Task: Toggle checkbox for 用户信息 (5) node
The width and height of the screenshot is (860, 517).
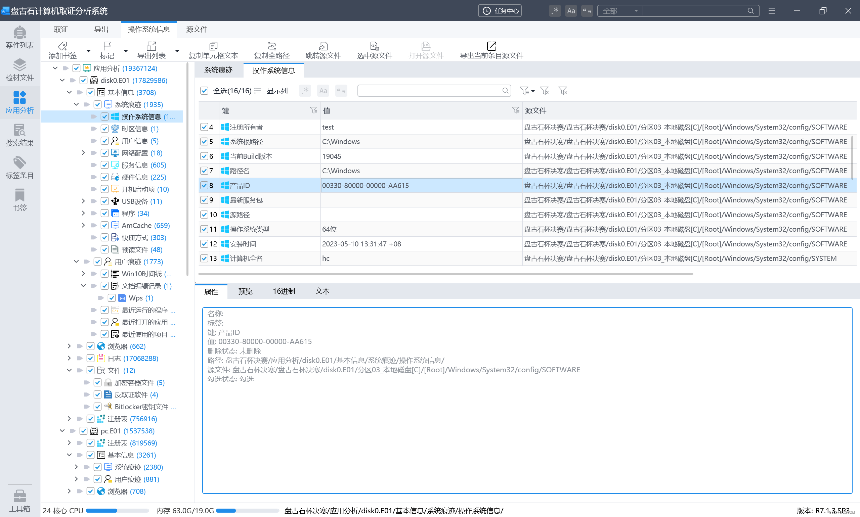Action: pos(104,141)
